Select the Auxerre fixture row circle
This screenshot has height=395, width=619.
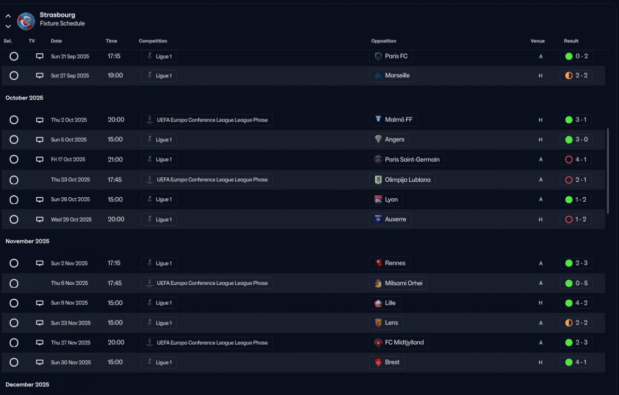(x=14, y=219)
